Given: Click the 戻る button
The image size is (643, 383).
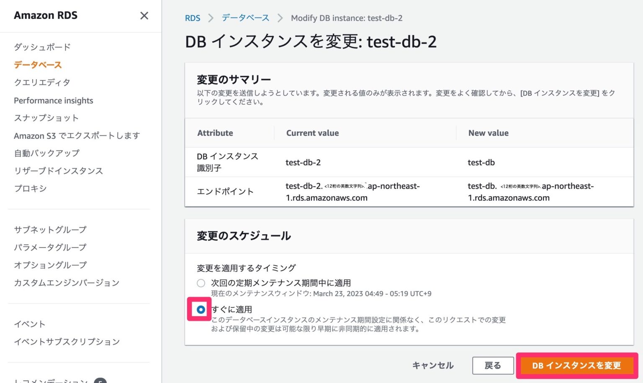Looking at the screenshot, I should 493,365.
